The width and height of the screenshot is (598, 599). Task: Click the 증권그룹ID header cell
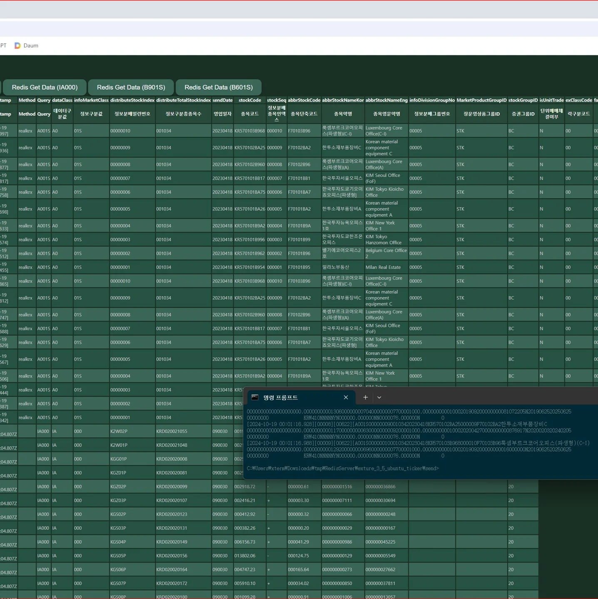pyautogui.click(x=523, y=114)
